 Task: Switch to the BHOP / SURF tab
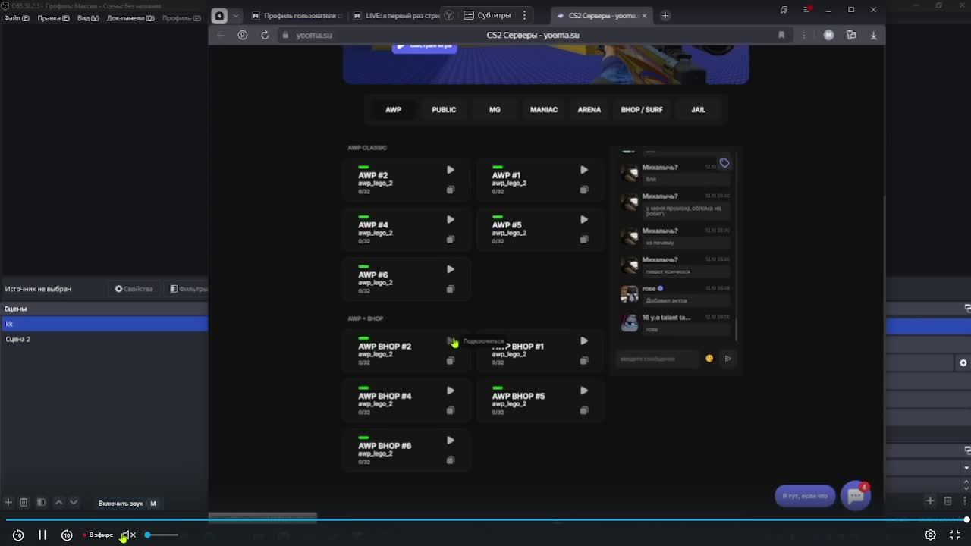(642, 110)
